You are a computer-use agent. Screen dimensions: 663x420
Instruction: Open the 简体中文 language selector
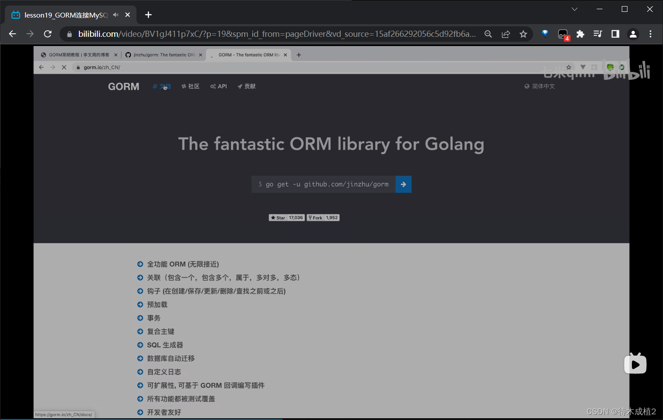540,86
